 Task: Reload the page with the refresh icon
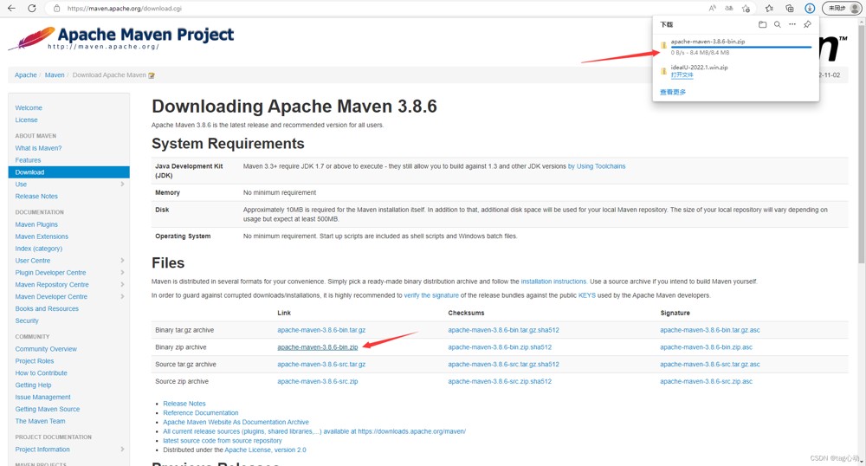tap(32, 9)
